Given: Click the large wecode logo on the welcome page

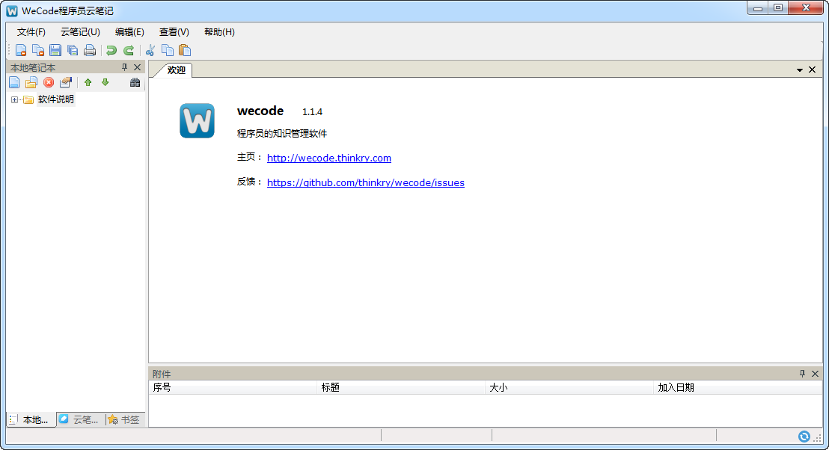Looking at the screenshot, I should pyautogui.click(x=198, y=120).
